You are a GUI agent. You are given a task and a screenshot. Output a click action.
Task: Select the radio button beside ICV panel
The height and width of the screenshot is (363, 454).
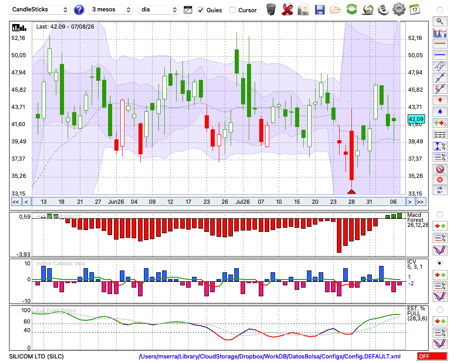point(439,263)
